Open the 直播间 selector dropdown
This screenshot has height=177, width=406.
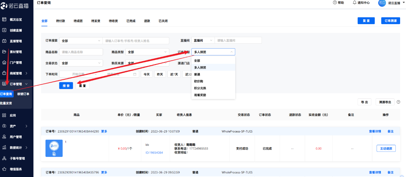(x=203, y=41)
